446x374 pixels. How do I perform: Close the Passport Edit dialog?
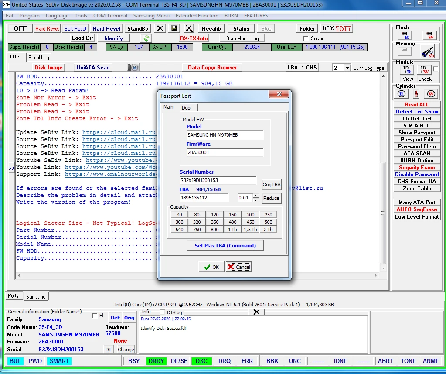click(x=279, y=94)
